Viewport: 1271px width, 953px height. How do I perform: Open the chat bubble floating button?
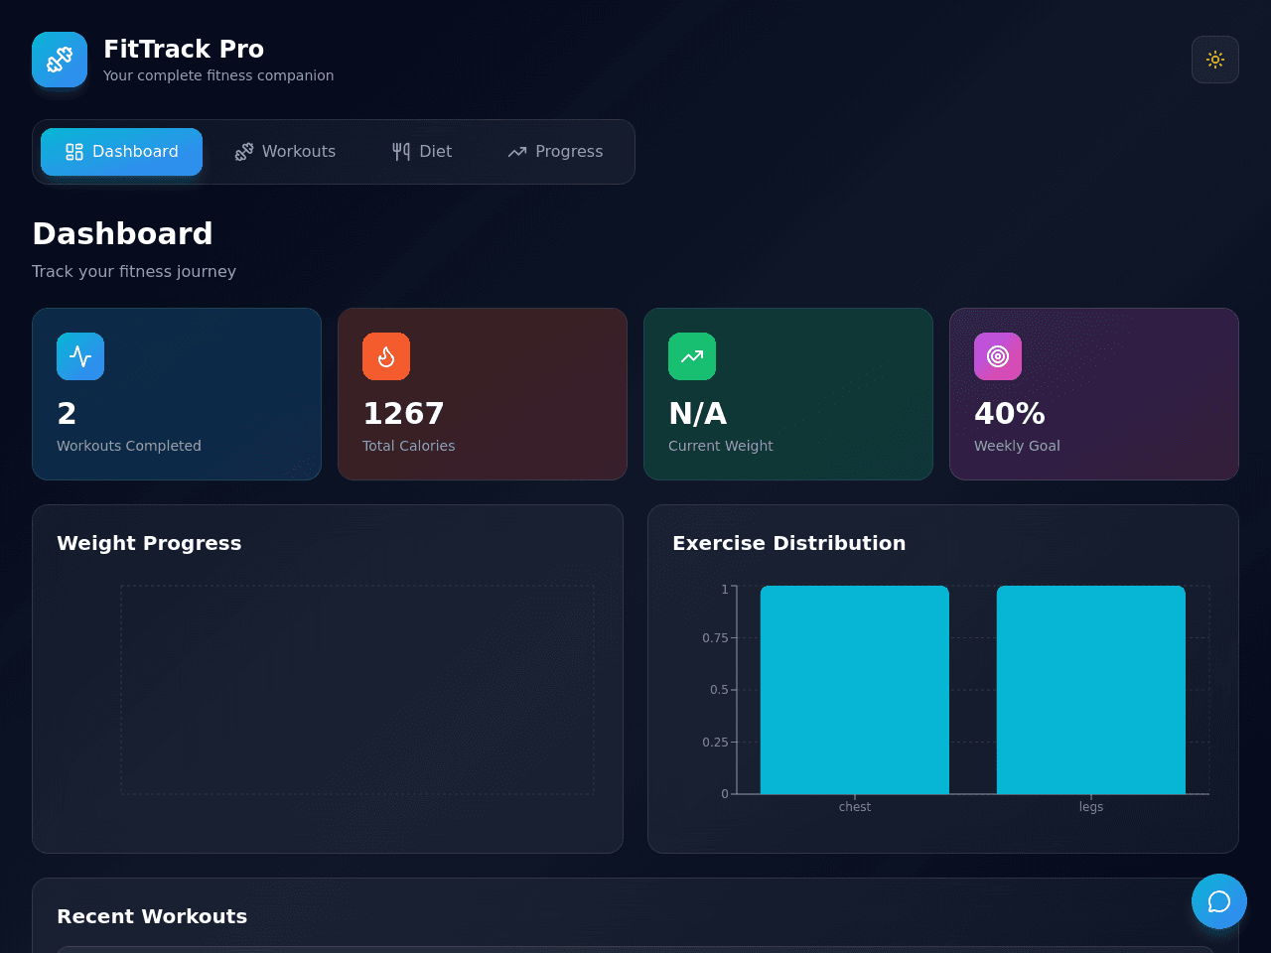pos(1219,901)
